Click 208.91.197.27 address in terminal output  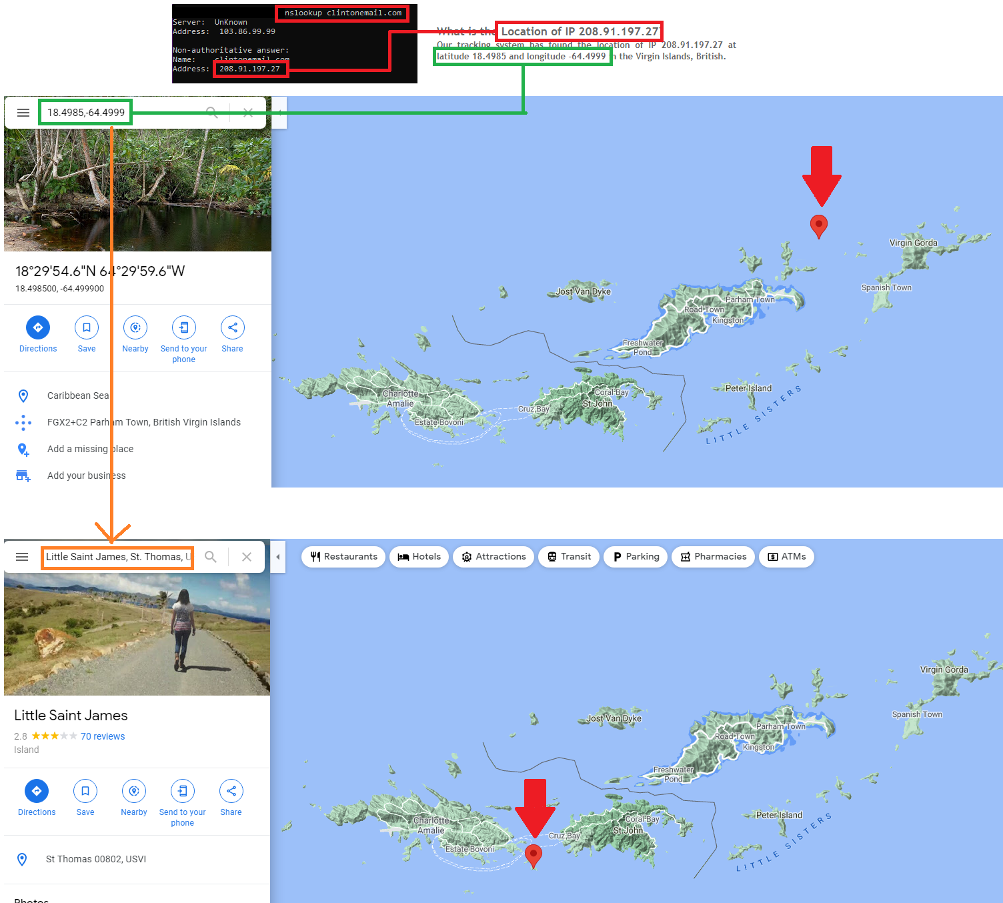coord(249,69)
